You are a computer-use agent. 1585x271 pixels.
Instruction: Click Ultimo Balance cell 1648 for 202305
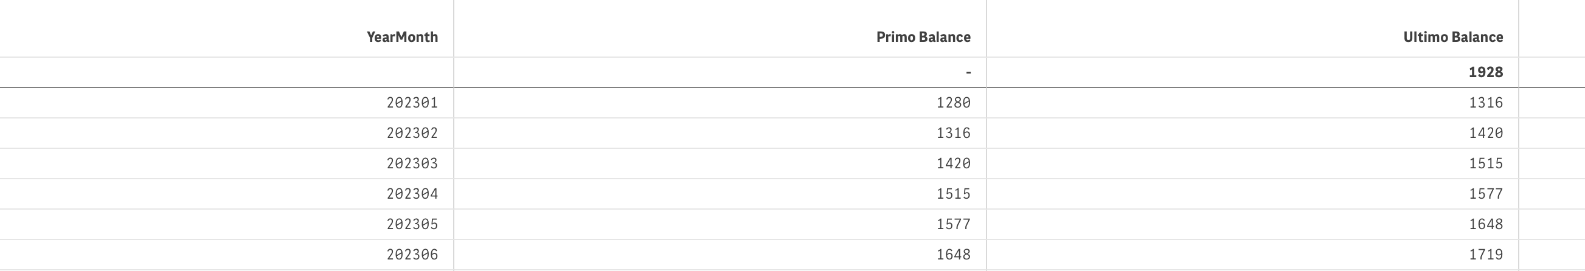pyautogui.click(x=1485, y=224)
